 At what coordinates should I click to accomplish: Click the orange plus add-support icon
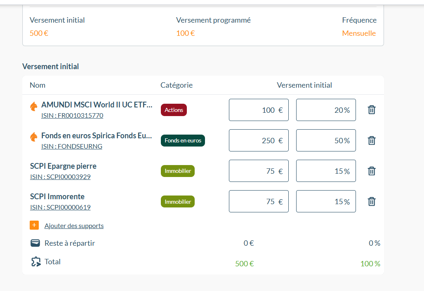34,225
